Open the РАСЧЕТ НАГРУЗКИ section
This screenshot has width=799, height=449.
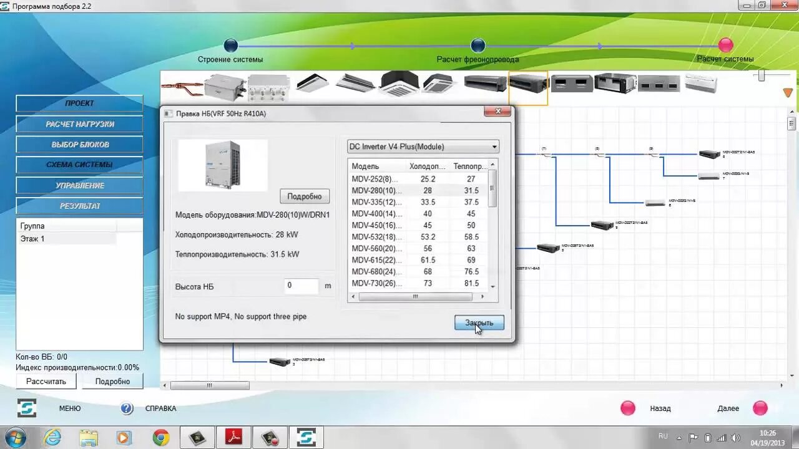79,124
